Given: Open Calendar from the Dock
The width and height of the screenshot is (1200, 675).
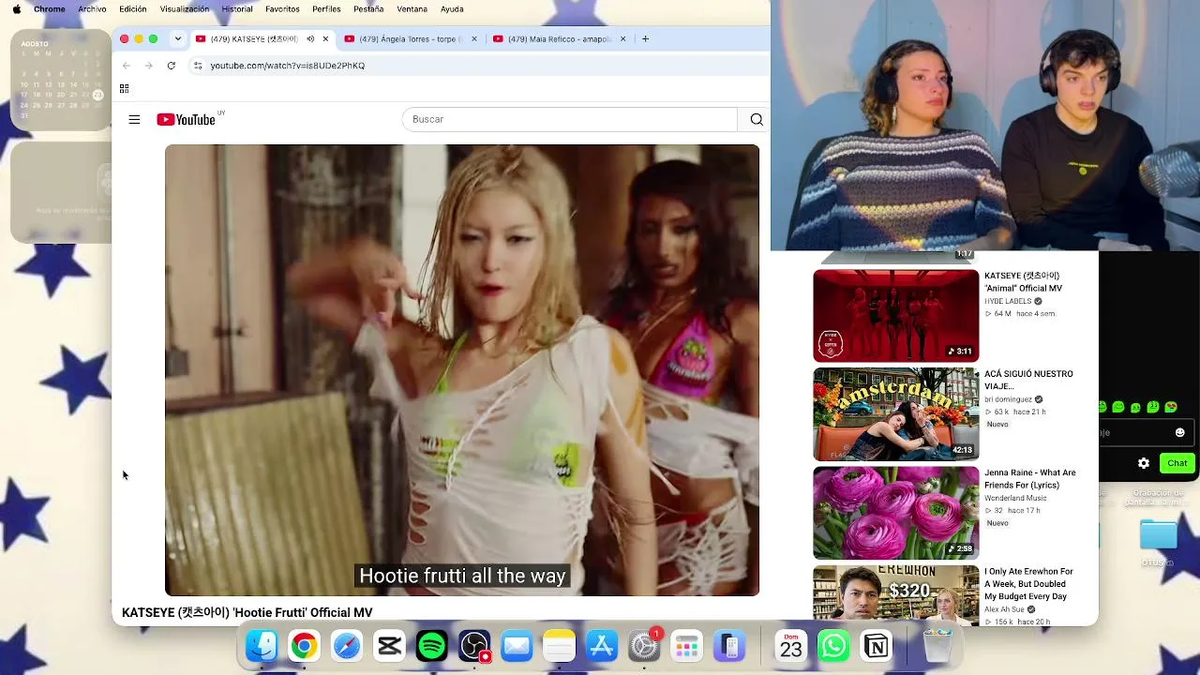Looking at the screenshot, I should [791, 646].
